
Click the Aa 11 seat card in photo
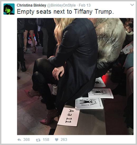[69, 117]
